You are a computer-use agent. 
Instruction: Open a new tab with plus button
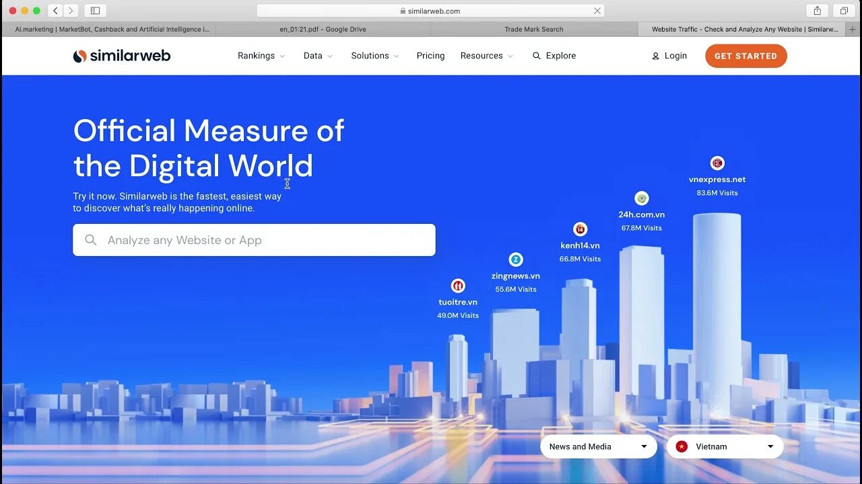click(x=853, y=30)
